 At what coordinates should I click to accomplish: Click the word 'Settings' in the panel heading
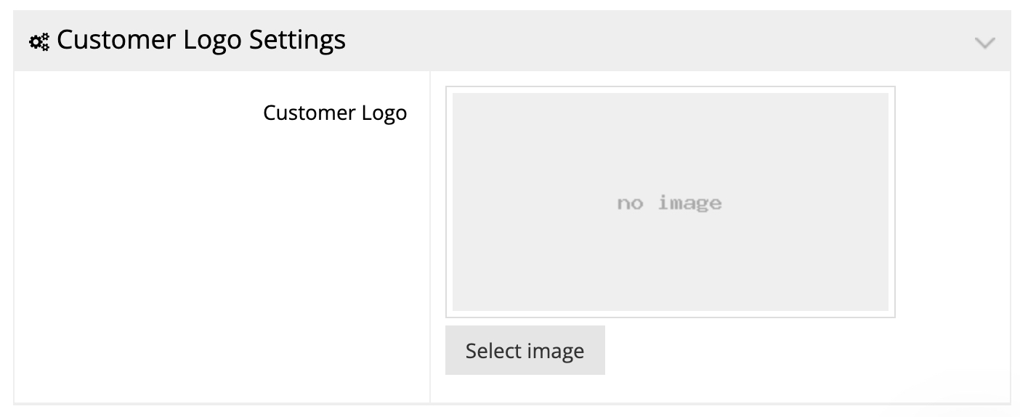tap(297, 40)
